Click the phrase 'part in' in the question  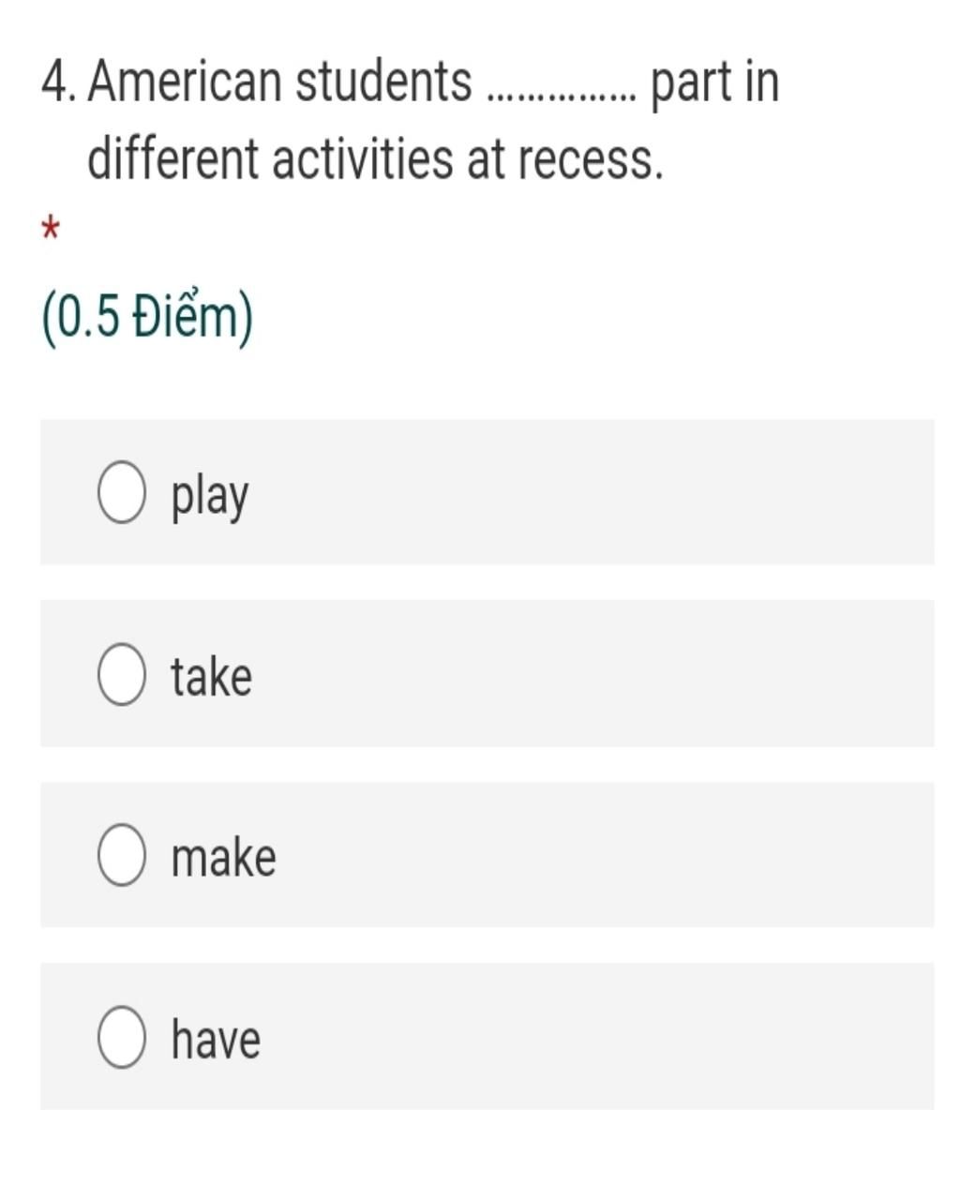(x=715, y=83)
